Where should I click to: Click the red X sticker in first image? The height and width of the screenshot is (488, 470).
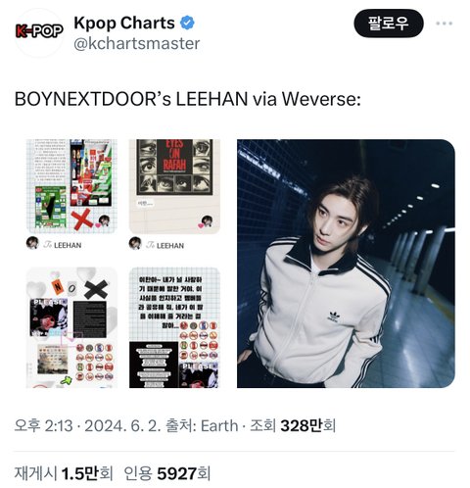point(81,220)
